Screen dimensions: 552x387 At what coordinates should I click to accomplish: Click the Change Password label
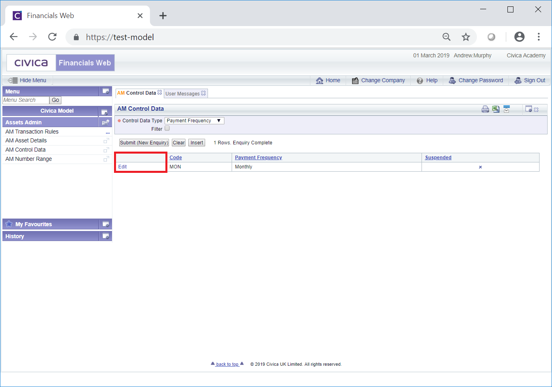pos(481,80)
